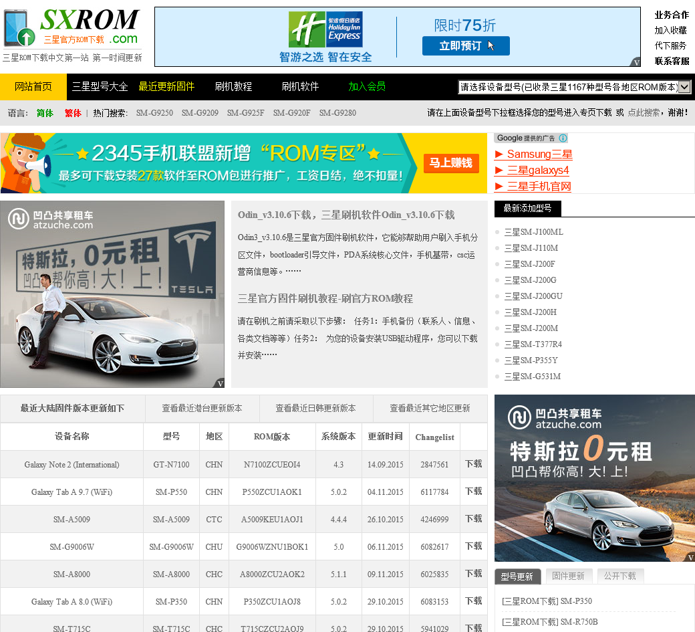Switch to 固件更新 sidebar tab
695x632 pixels.
click(x=568, y=576)
